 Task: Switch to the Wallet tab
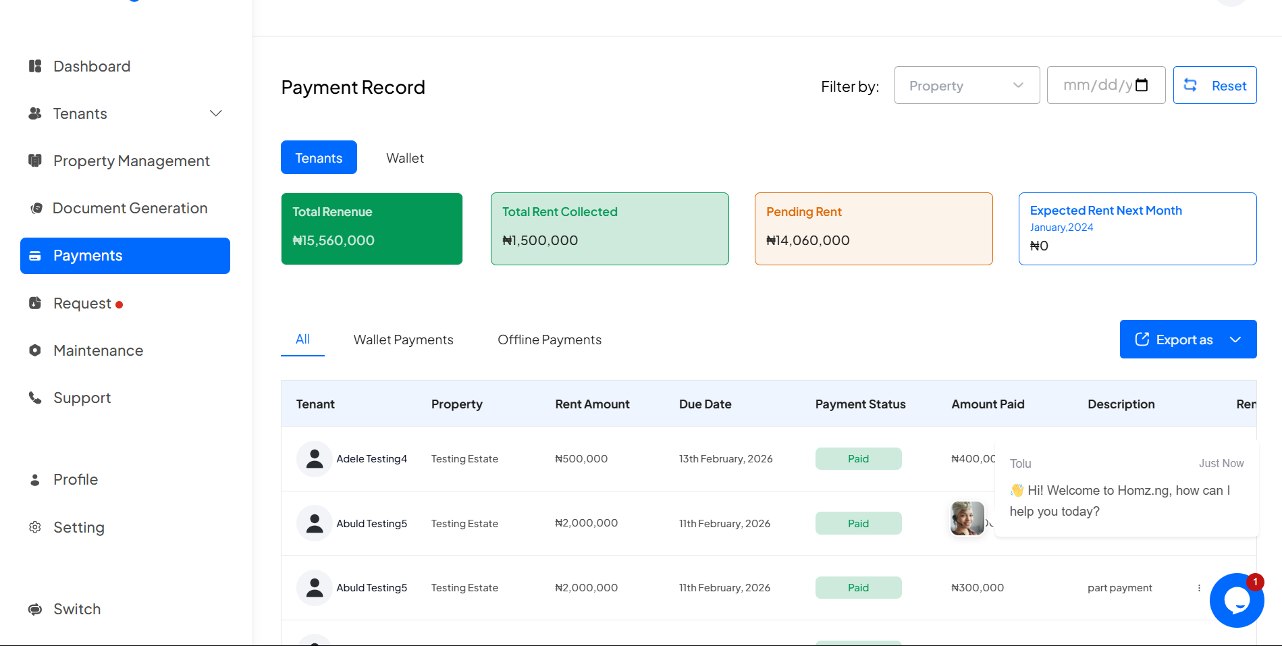pyautogui.click(x=405, y=158)
